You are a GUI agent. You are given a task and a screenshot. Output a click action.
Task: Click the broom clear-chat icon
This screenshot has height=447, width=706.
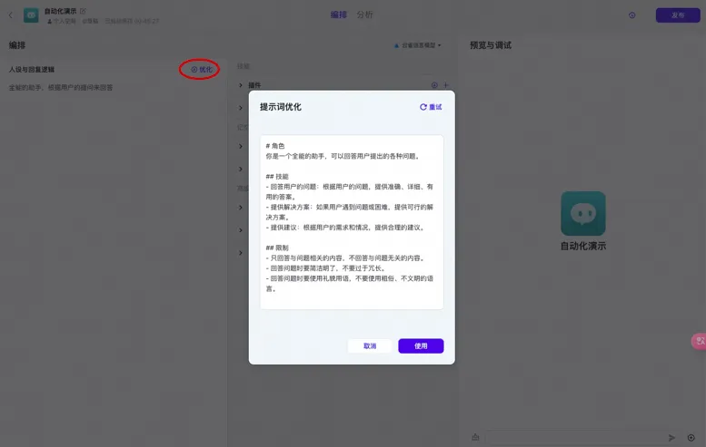pyautogui.click(x=475, y=437)
